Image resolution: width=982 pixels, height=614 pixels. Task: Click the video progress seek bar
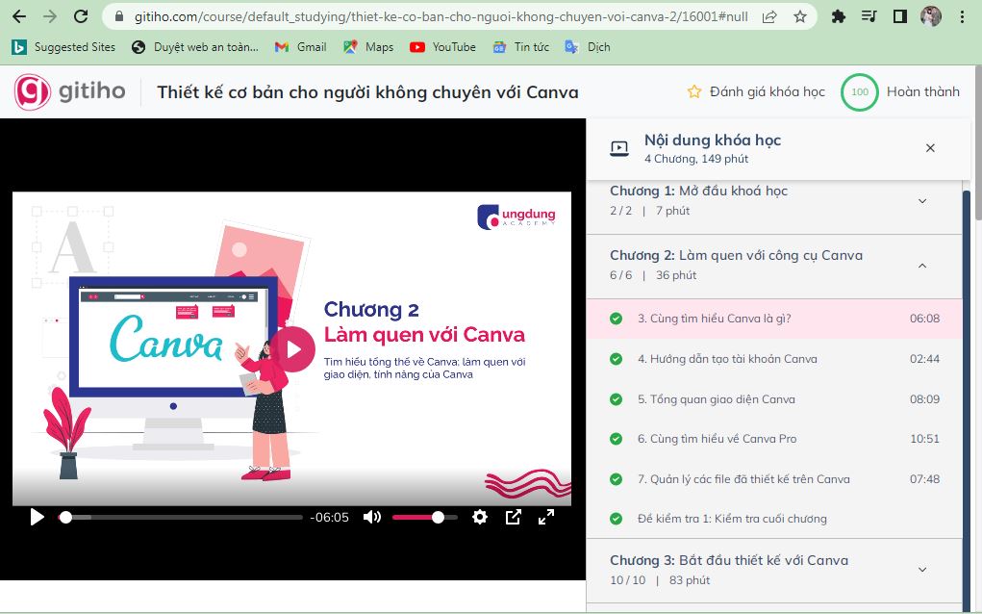[x=181, y=517]
